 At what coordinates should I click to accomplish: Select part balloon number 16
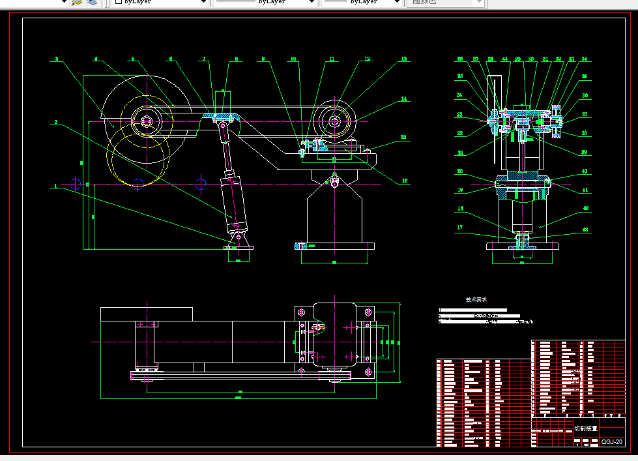pyautogui.click(x=405, y=181)
